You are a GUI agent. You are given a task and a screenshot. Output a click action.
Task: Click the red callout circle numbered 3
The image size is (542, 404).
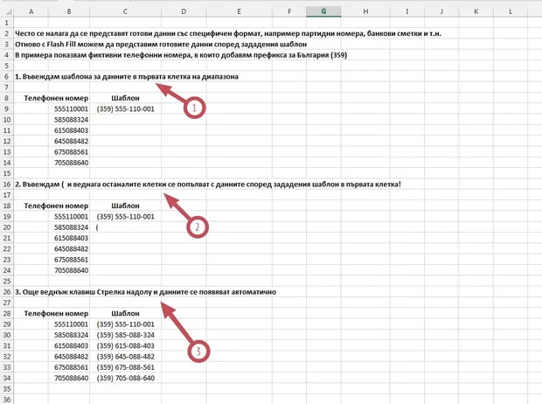(200, 352)
